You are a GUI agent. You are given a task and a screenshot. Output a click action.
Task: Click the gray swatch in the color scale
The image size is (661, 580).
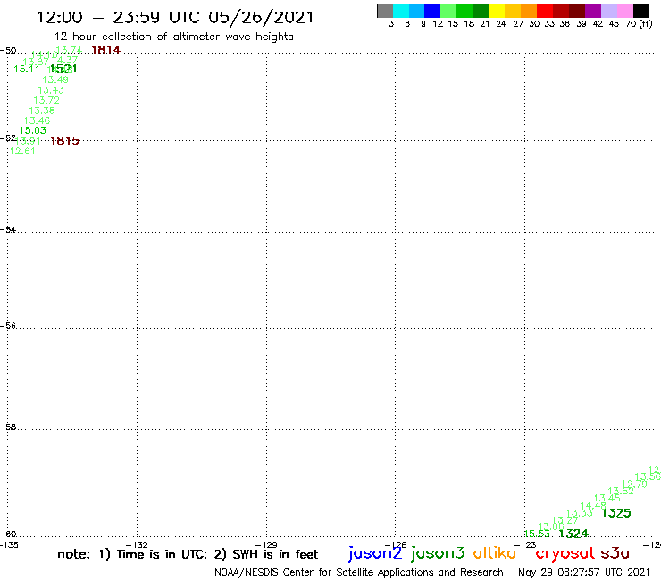point(385,11)
